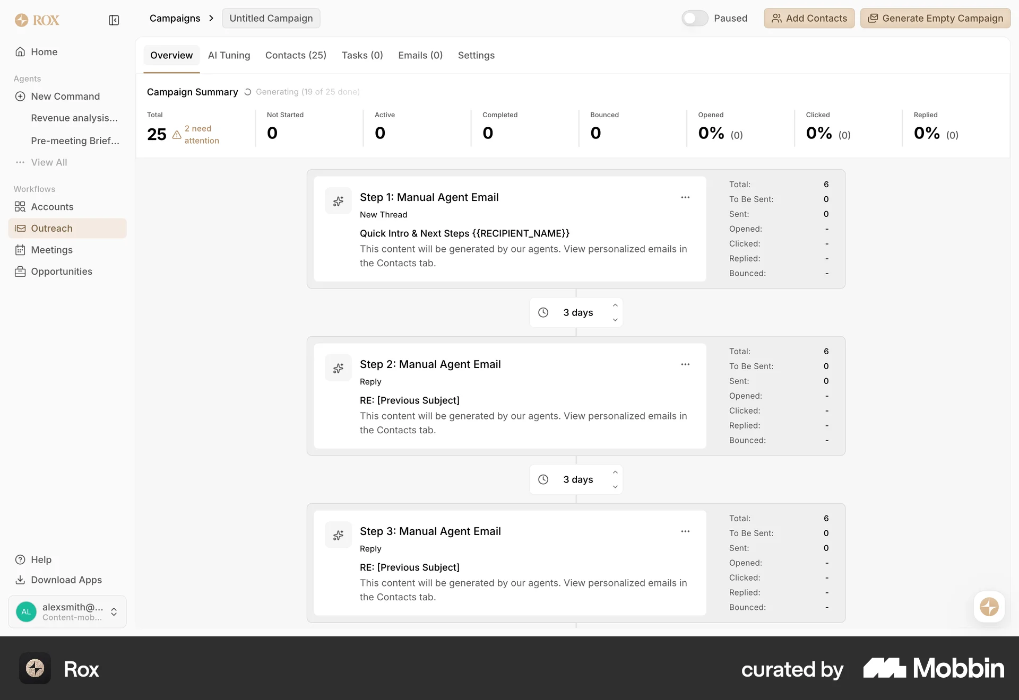Screen dimensions: 1019x700
Task: Open the Opportunities workflow
Action: click(x=61, y=271)
